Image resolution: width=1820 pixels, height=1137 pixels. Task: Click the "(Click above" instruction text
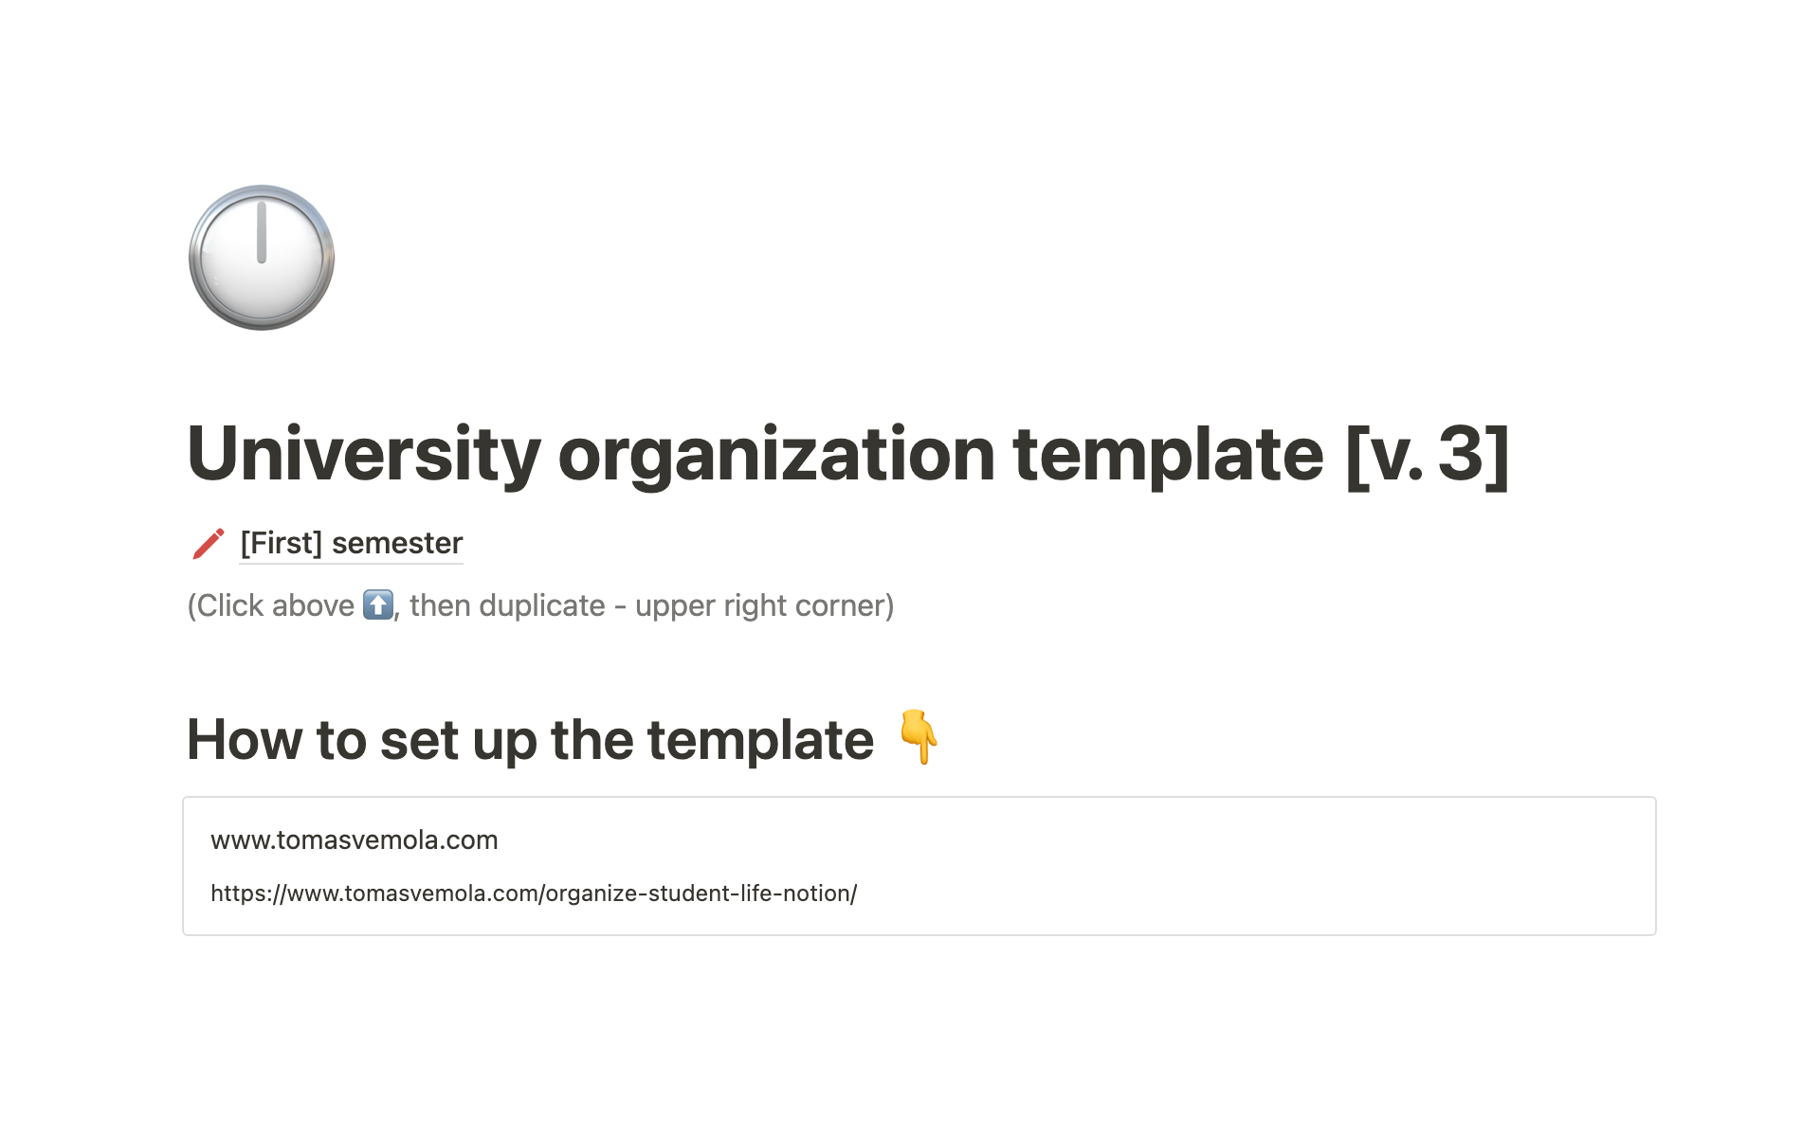coord(271,605)
